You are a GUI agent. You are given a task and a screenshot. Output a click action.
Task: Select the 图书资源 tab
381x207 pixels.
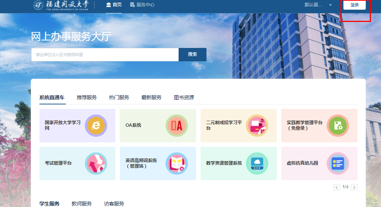(x=184, y=97)
